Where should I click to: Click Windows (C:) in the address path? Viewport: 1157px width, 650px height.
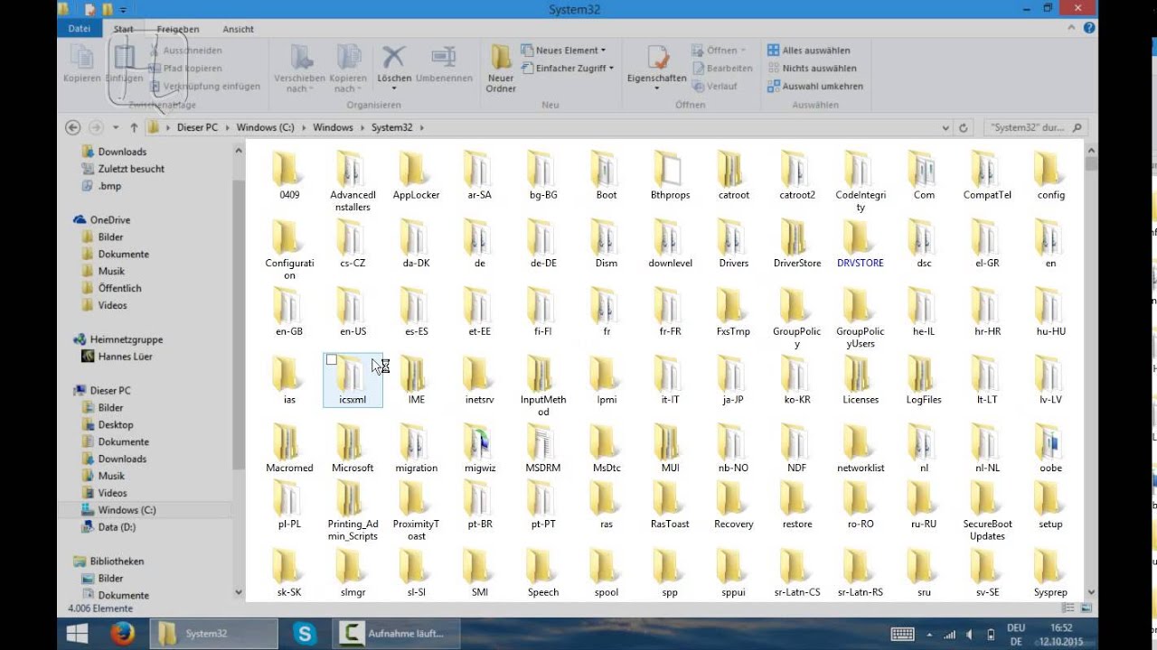pos(265,127)
